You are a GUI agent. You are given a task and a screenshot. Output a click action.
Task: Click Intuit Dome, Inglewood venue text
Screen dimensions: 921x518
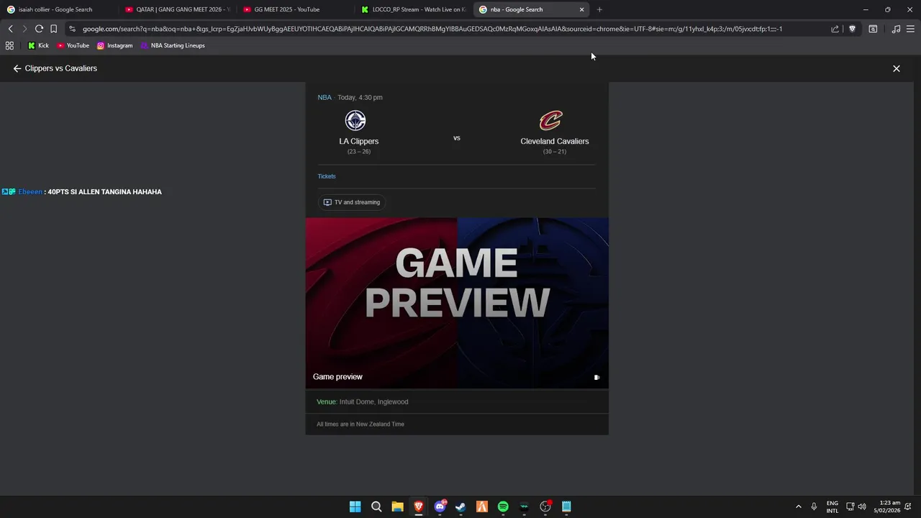pyautogui.click(x=373, y=402)
